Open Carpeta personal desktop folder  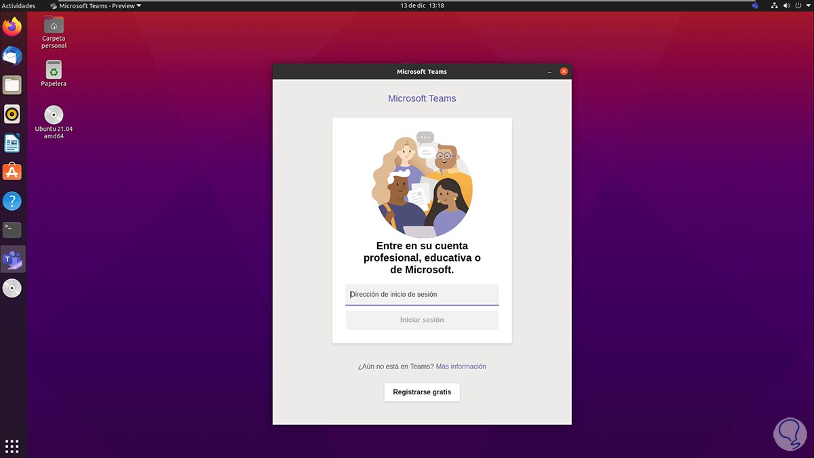click(x=54, y=31)
